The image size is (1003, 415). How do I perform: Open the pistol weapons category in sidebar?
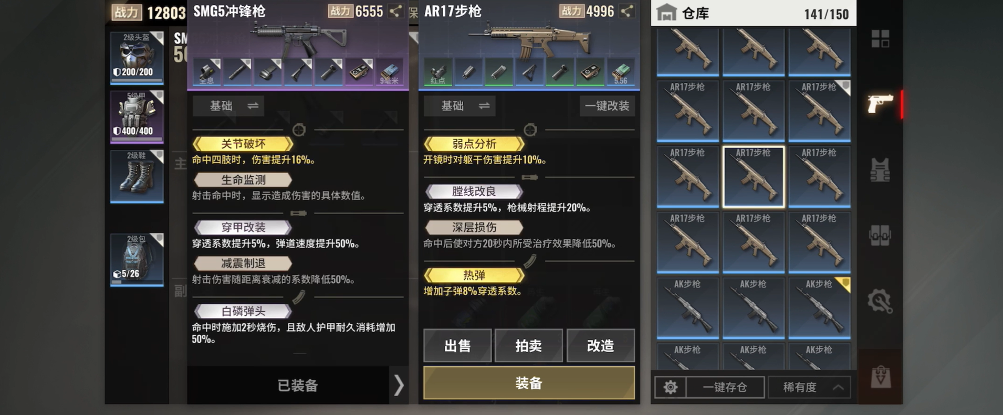[x=880, y=104]
